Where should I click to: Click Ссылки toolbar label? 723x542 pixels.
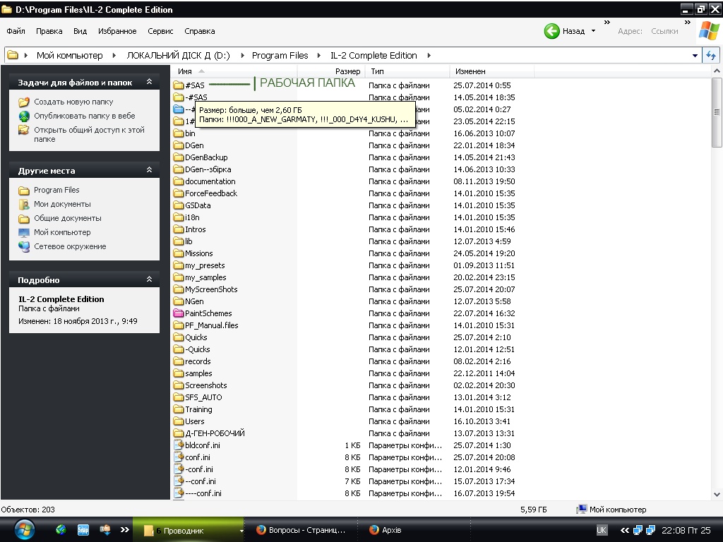664,31
